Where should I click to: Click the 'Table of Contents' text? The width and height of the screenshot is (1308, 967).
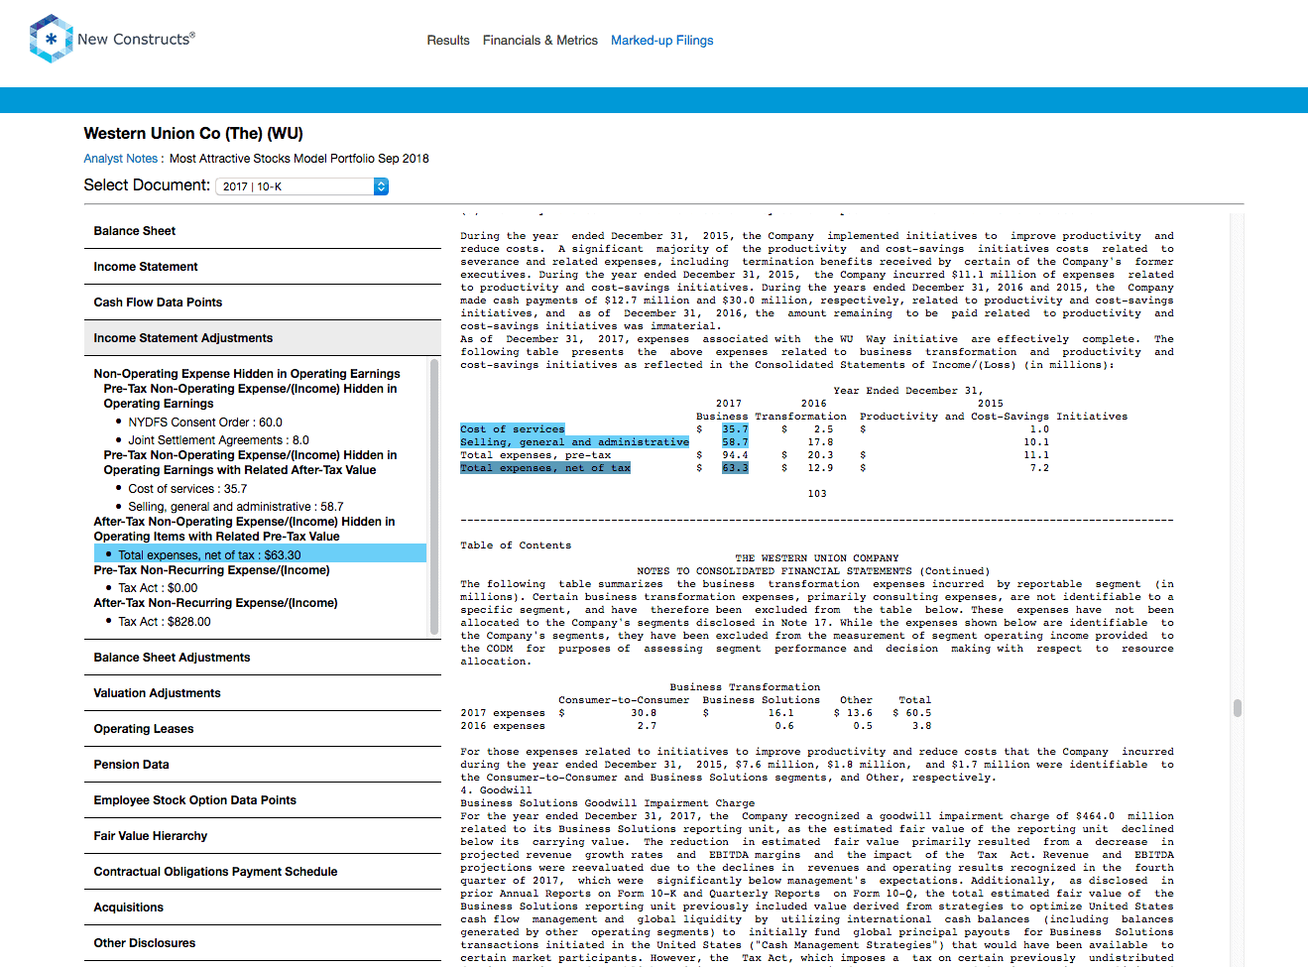516,545
